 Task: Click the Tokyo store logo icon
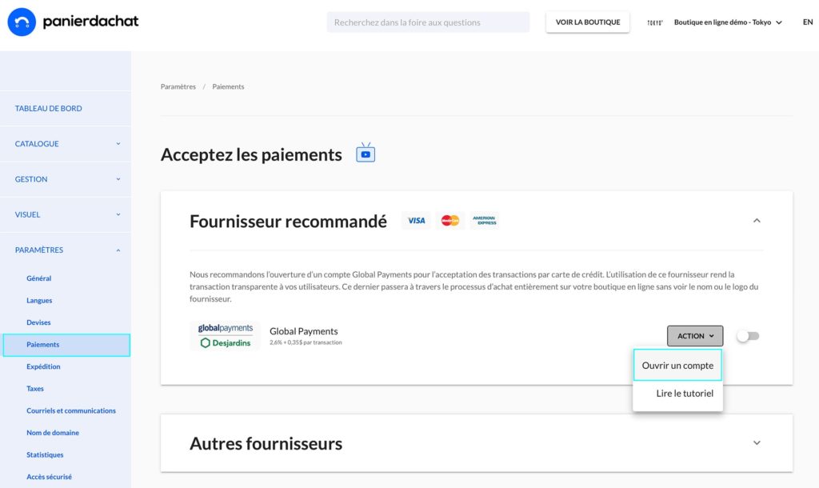655,22
